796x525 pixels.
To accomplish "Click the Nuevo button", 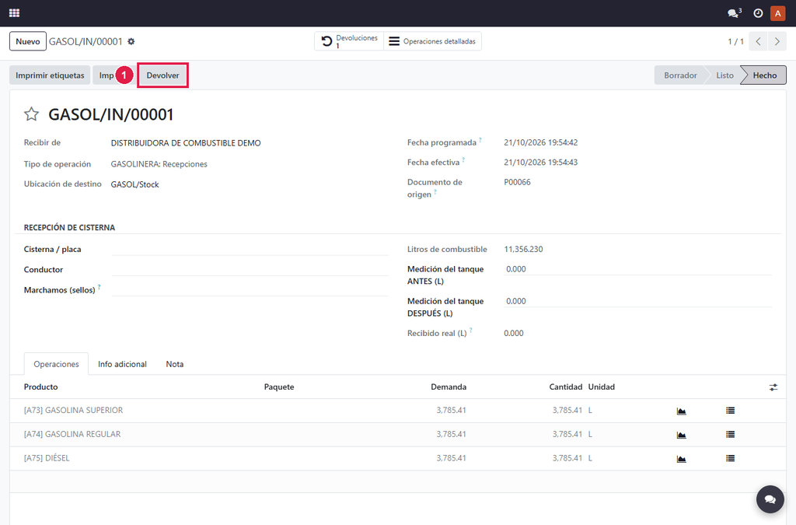I will point(28,42).
